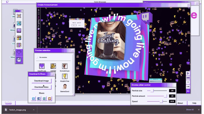Image resolution: width=204 pixels, height=114 pixels.
Task: Enable the No emotes checkbox
Action: point(37,57)
